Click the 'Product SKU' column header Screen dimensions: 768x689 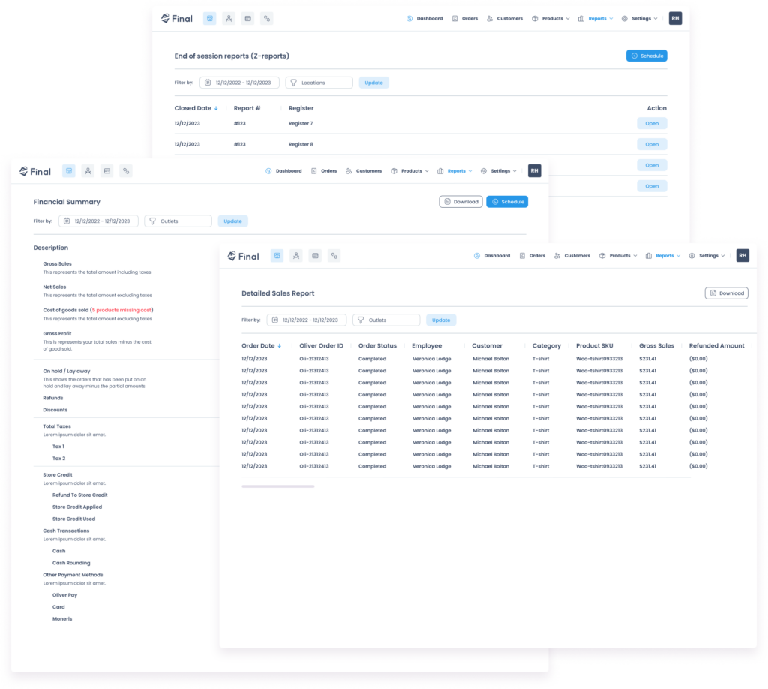click(595, 346)
